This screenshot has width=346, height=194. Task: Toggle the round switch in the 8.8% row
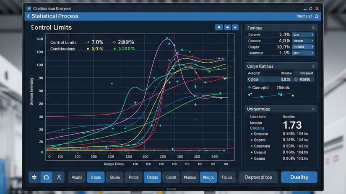pos(296,79)
